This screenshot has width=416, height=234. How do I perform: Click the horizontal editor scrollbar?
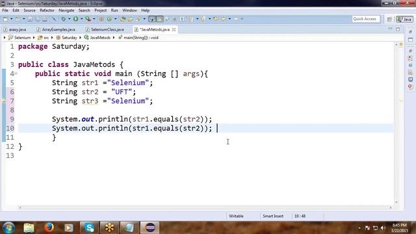coord(205,208)
